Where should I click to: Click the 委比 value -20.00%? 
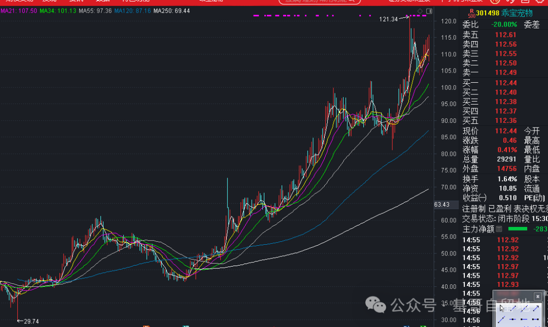[x=504, y=24]
